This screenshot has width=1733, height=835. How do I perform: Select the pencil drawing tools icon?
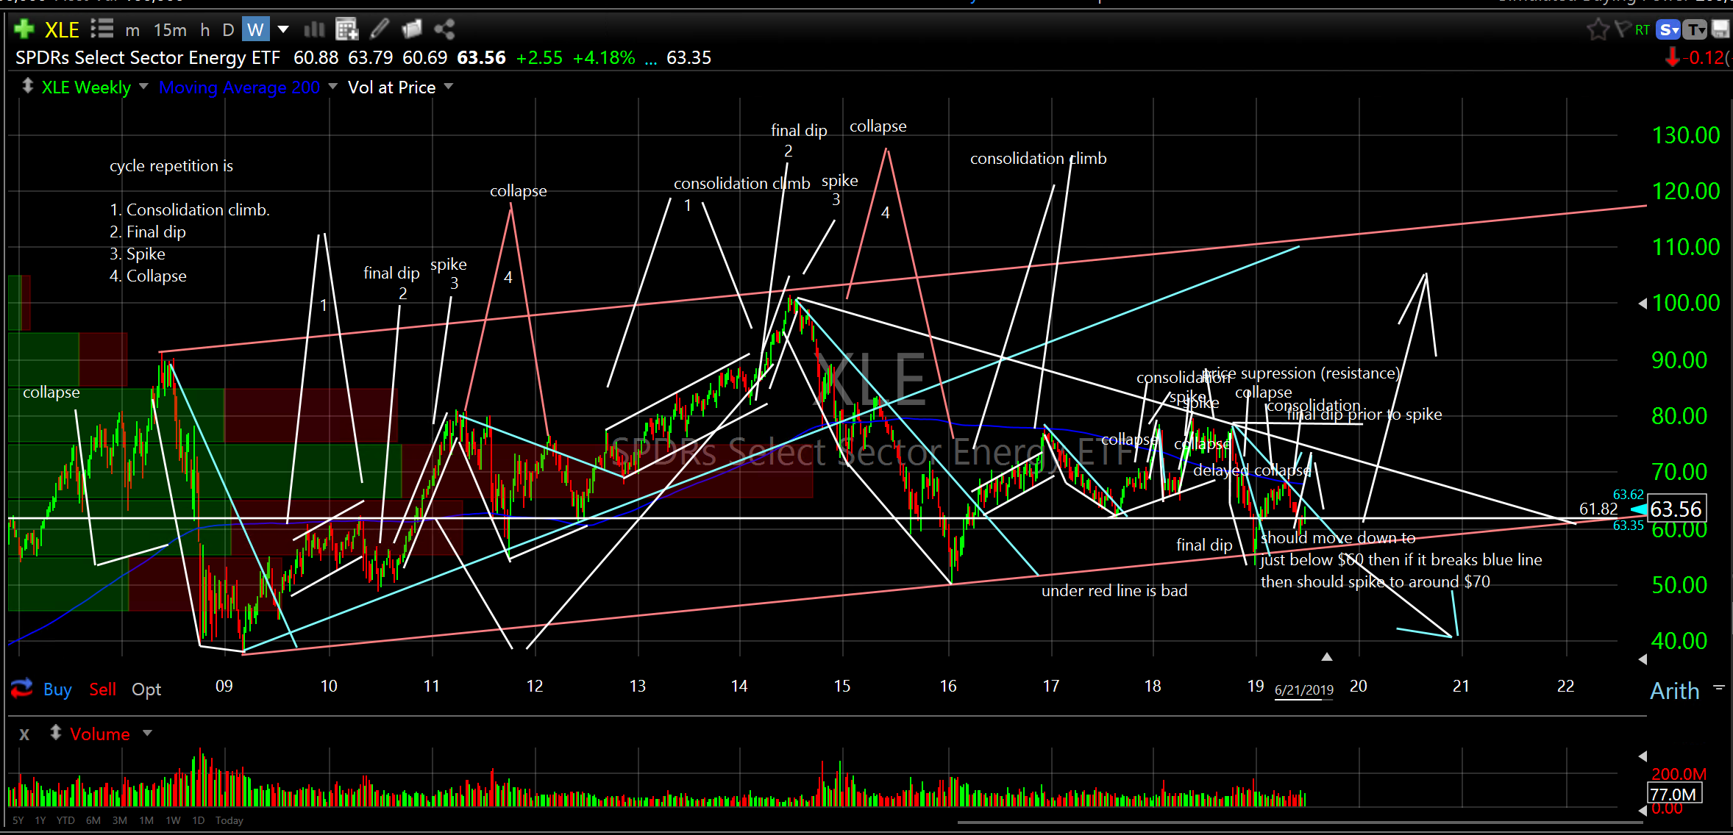(380, 29)
